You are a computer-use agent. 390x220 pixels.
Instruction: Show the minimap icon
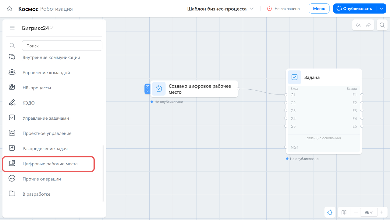pos(344,212)
